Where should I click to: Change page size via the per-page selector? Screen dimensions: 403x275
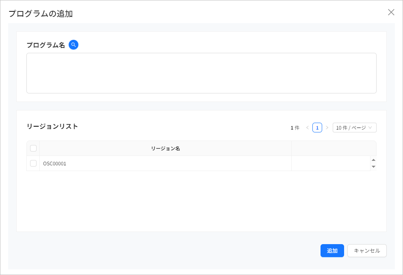(354, 127)
